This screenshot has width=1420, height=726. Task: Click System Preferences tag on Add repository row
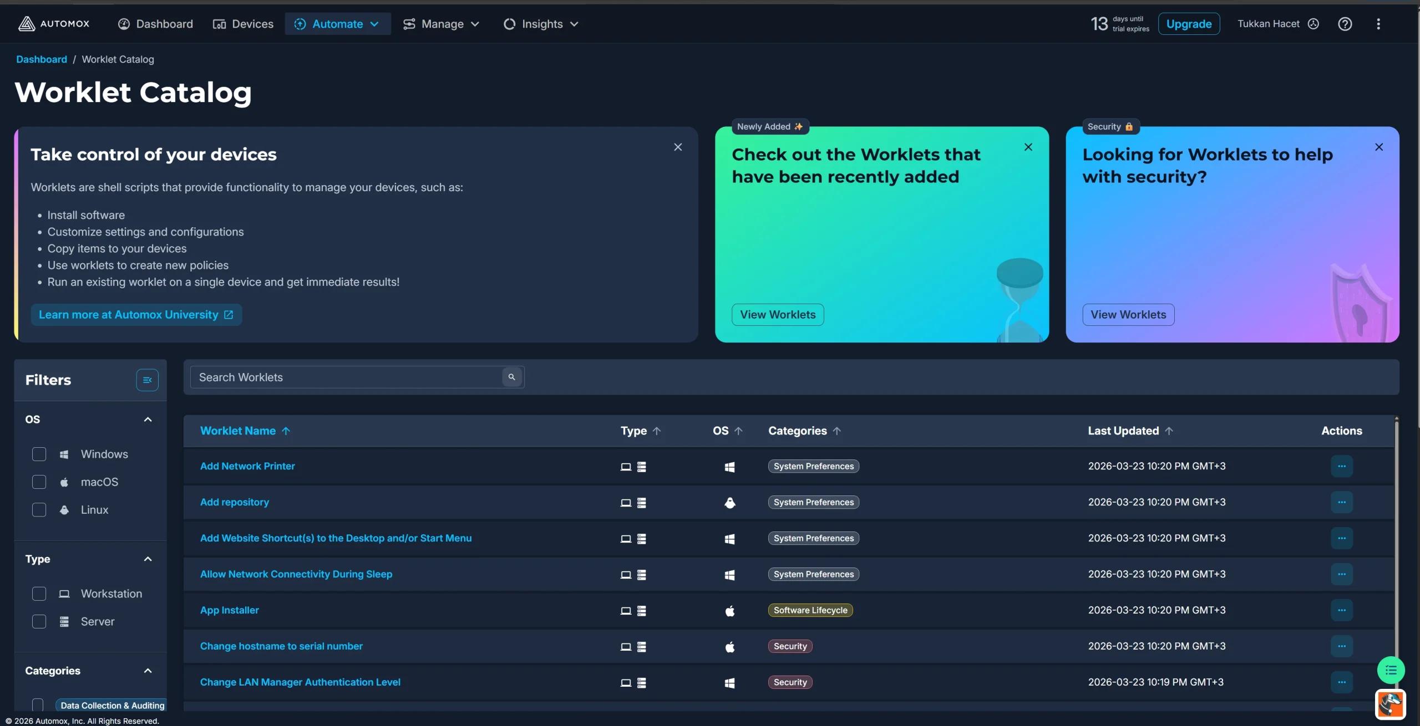tap(814, 502)
